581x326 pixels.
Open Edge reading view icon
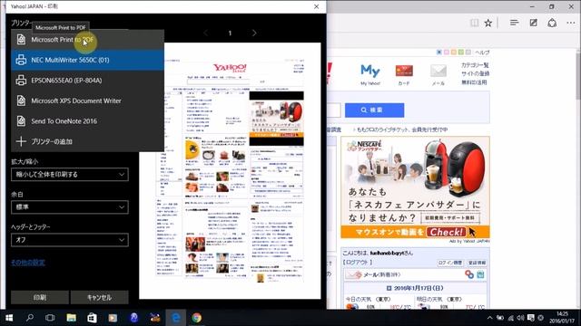tap(474, 23)
